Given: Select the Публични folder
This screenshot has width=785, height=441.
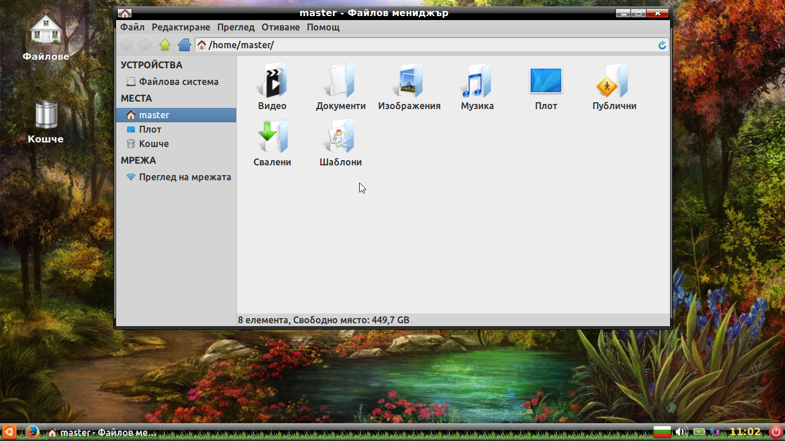Looking at the screenshot, I should (x=614, y=87).
